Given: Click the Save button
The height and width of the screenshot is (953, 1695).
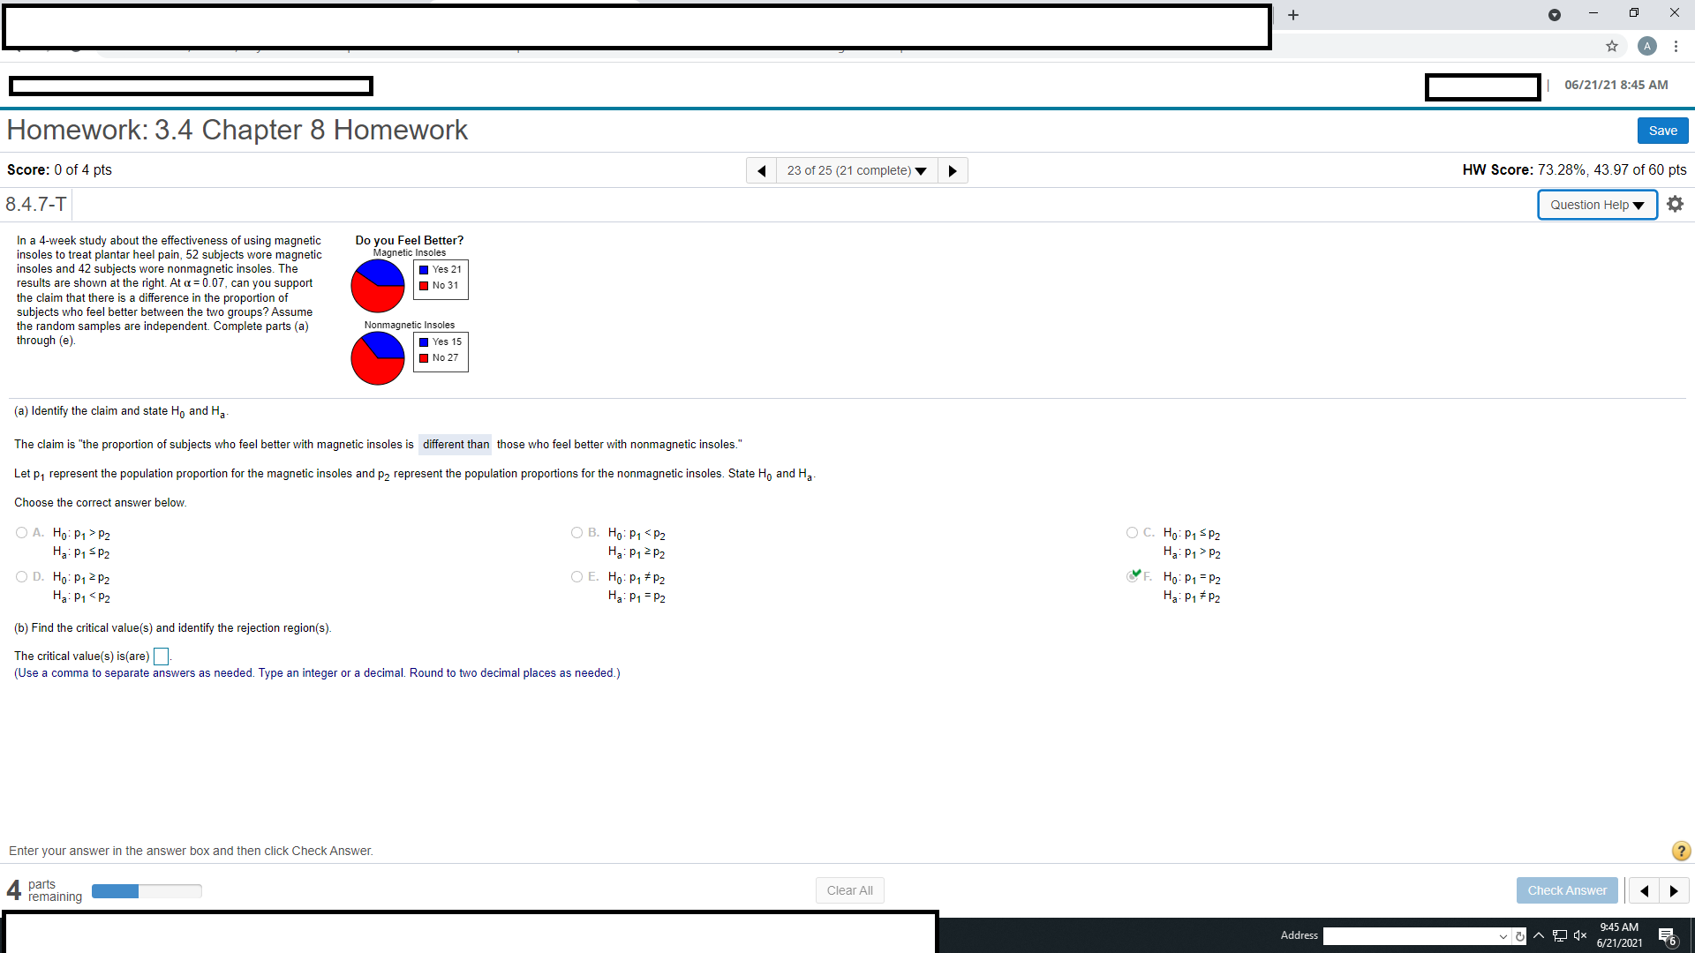Looking at the screenshot, I should coord(1662,131).
